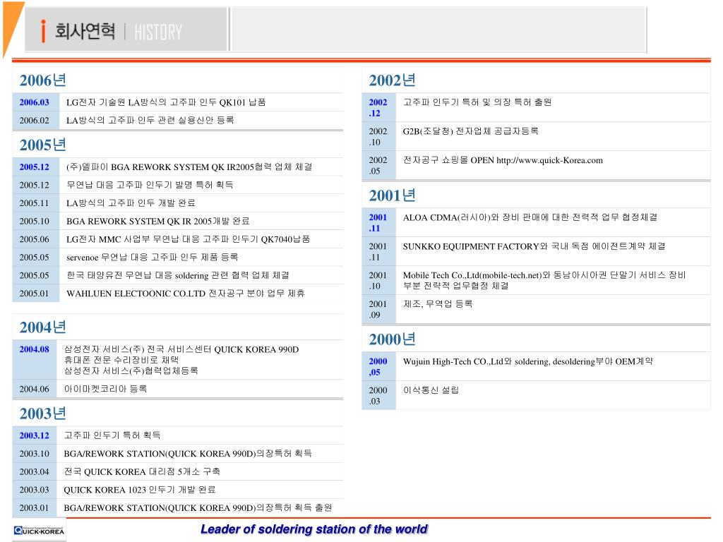Select the 2000년 year heading
The image size is (723, 542).
(392, 339)
